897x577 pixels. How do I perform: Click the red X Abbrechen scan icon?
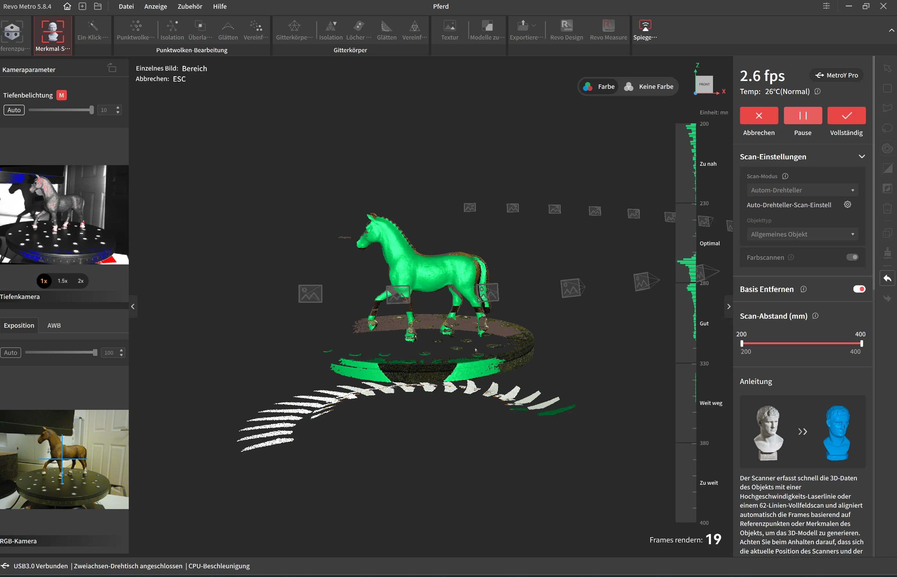coord(759,116)
